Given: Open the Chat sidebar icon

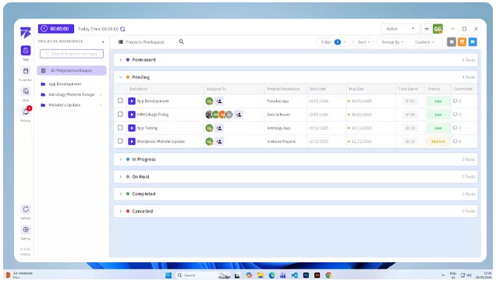Looking at the screenshot, I should [x=26, y=91].
